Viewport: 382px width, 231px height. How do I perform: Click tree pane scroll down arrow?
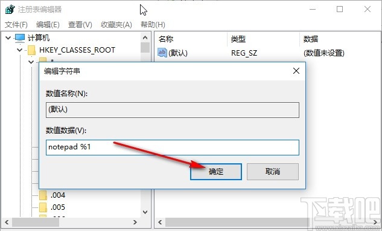point(145,212)
